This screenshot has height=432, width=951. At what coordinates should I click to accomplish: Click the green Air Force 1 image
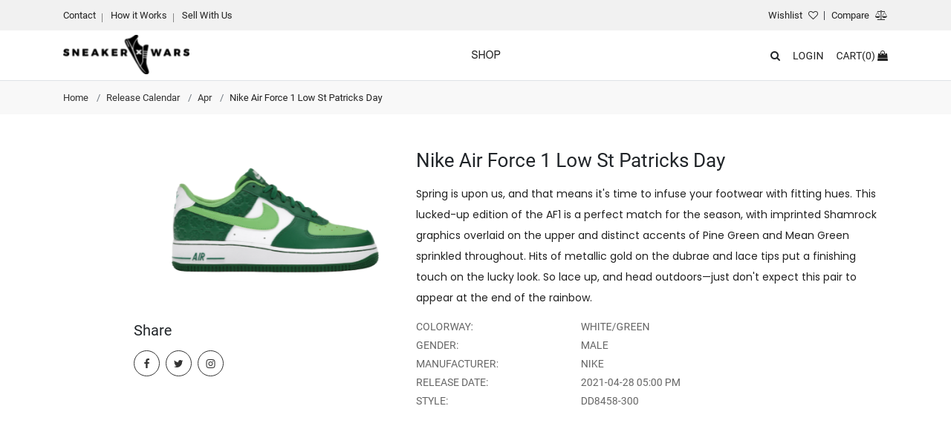pos(275,220)
